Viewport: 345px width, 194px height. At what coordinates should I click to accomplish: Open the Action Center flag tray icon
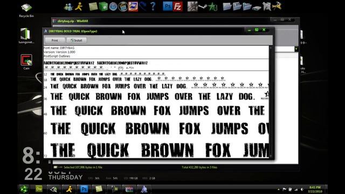tap(285, 189)
